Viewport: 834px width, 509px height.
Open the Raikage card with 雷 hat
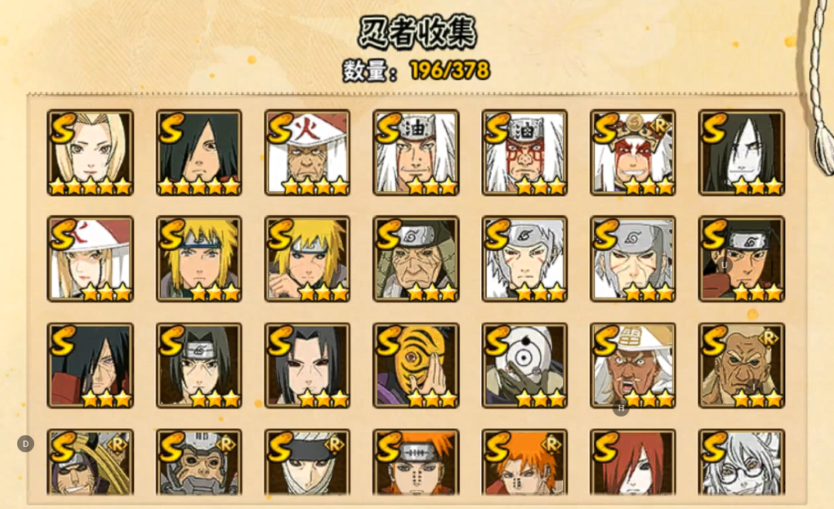tap(633, 365)
